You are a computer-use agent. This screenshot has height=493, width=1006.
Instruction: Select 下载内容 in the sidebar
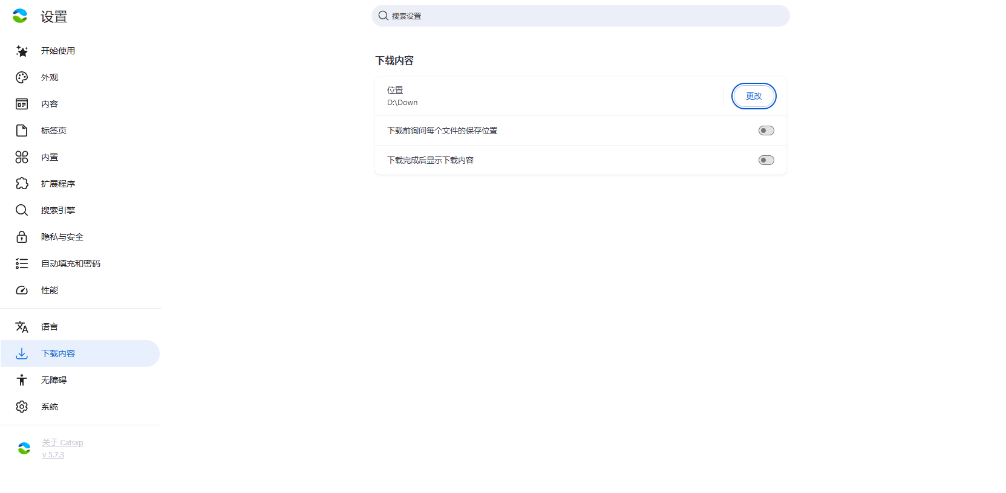80,353
